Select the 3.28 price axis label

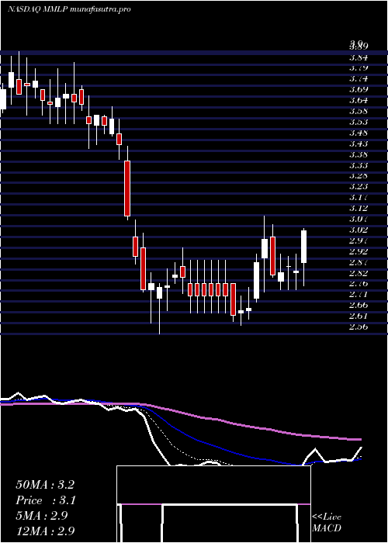click(359, 176)
